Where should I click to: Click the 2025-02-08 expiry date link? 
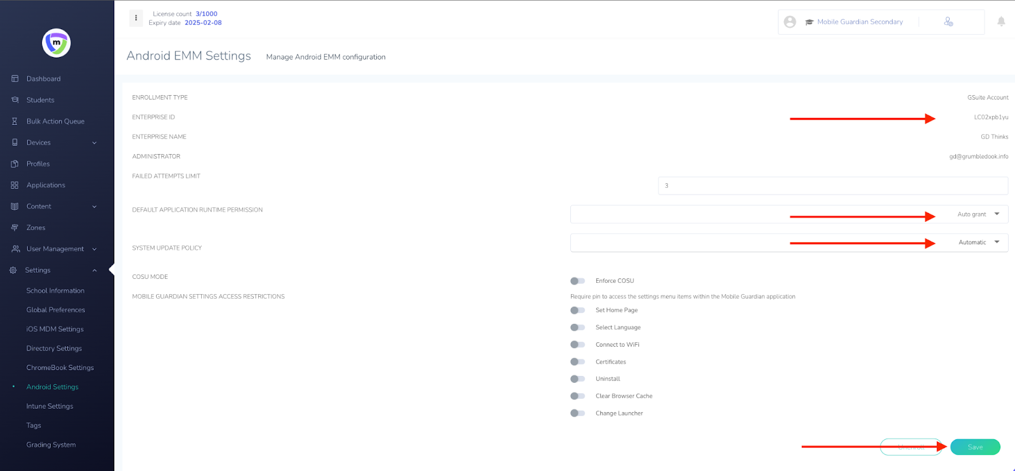(203, 23)
